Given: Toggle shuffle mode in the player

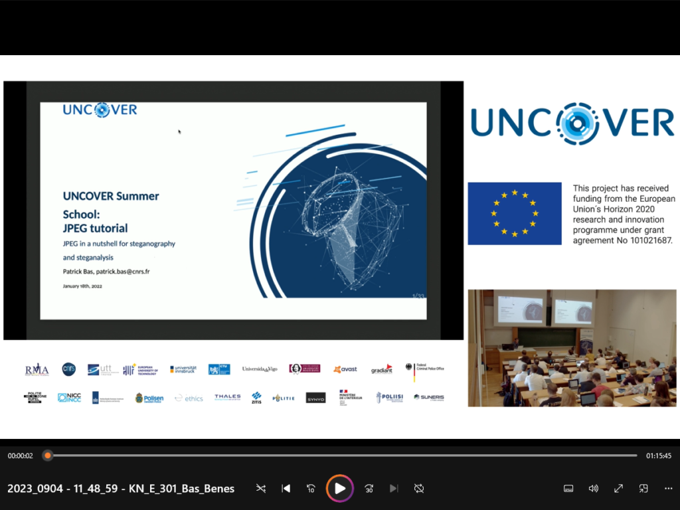Looking at the screenshot, I should tap(260, 488).
